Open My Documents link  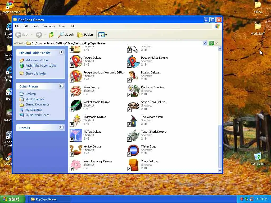pyautogui.click(x=35, y=99)
